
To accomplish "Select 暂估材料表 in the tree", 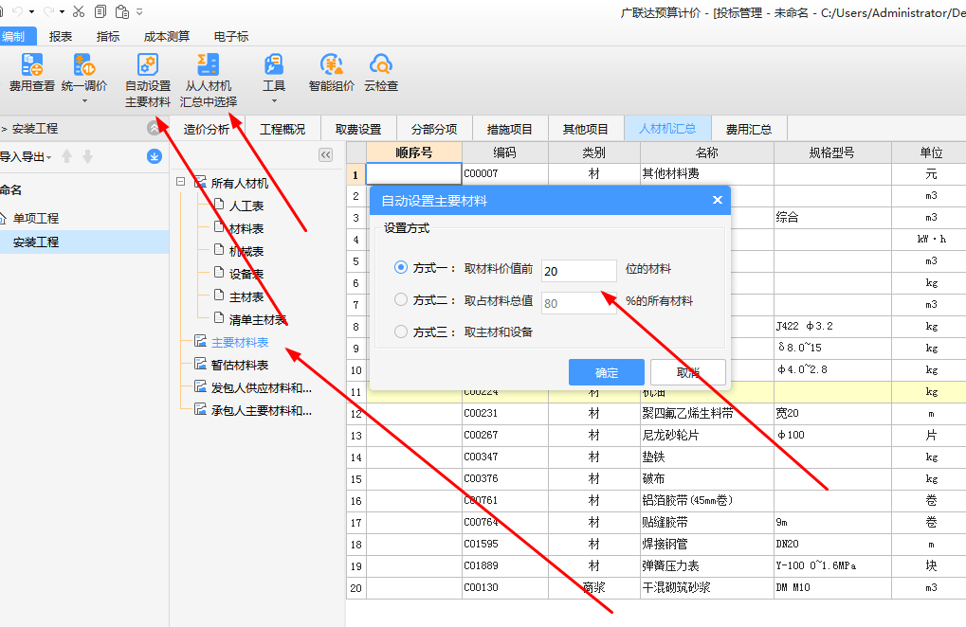I will click(240, 365).
